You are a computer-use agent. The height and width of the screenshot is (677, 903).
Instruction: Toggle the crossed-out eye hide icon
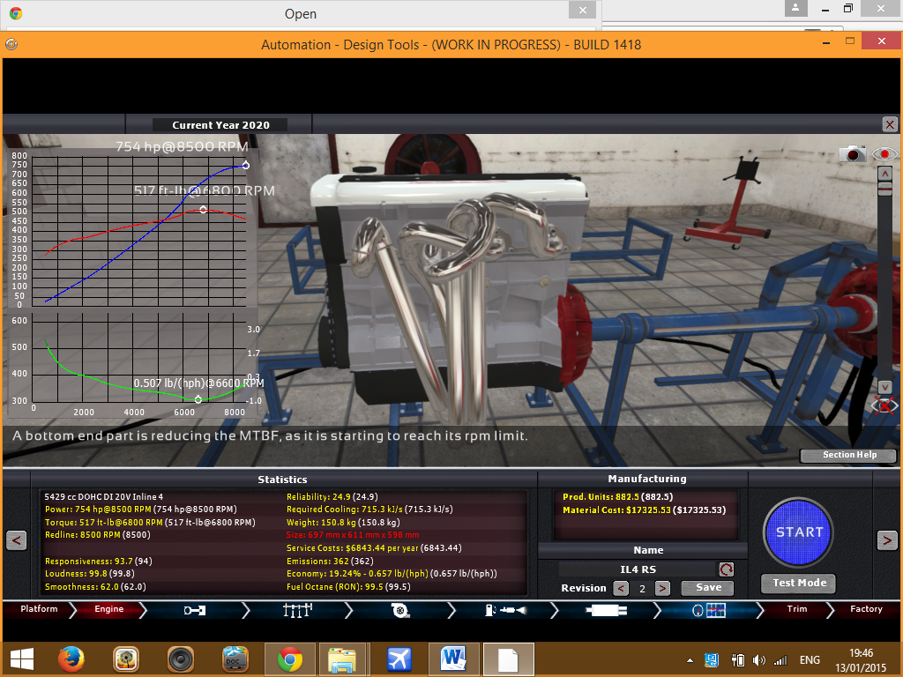click(884, 405)
